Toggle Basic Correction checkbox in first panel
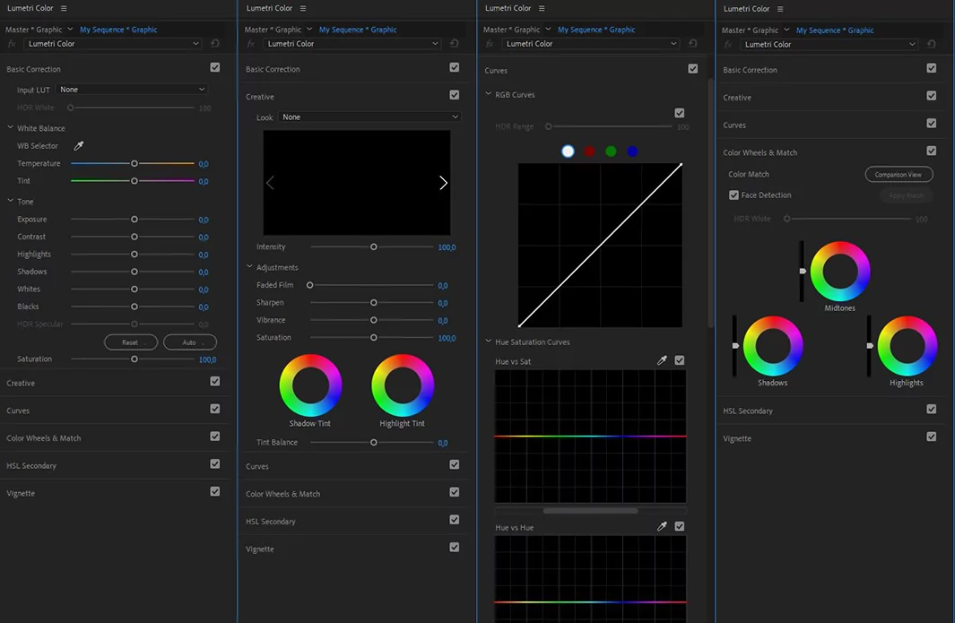 coord(215,67)
